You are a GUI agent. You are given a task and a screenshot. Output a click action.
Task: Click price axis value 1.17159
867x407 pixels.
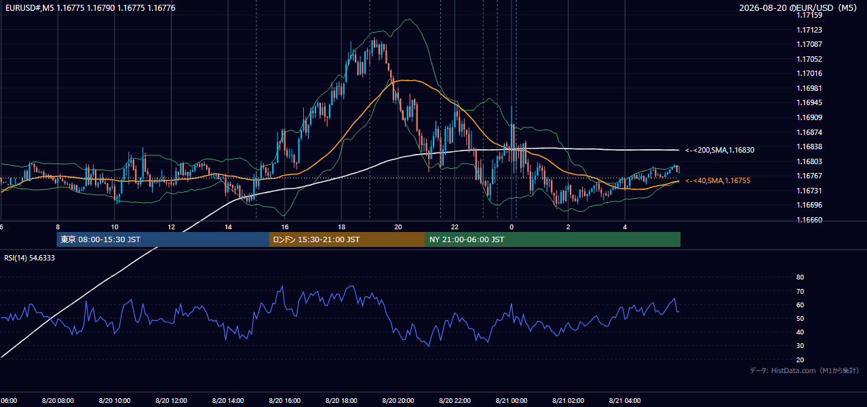pos(809,15)
